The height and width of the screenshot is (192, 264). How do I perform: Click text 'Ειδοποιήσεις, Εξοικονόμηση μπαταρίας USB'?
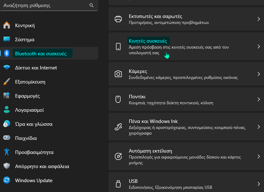click(x=170, y=187)
